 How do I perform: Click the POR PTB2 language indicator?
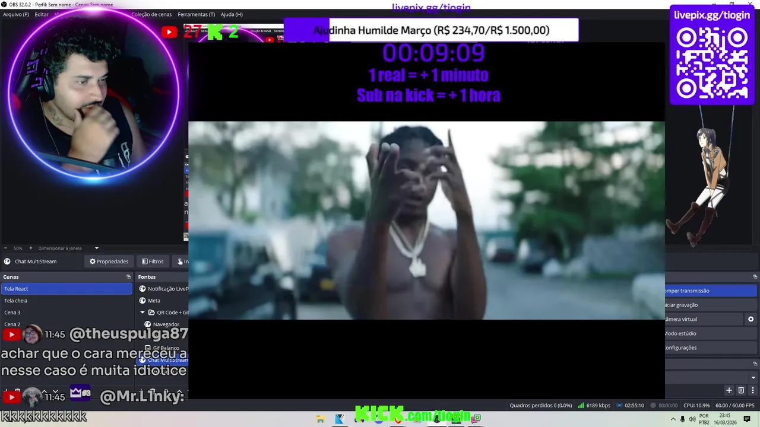704,419
